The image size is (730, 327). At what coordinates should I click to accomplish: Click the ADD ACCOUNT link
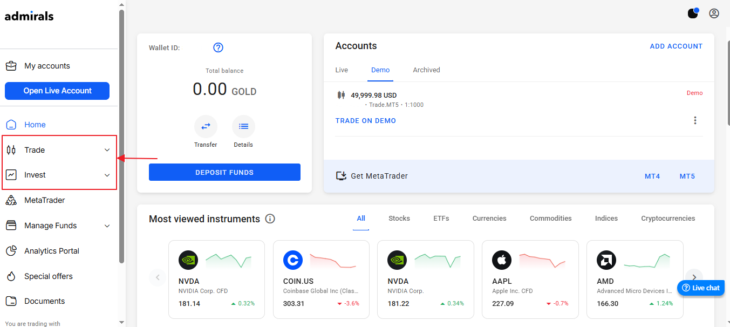676,46
